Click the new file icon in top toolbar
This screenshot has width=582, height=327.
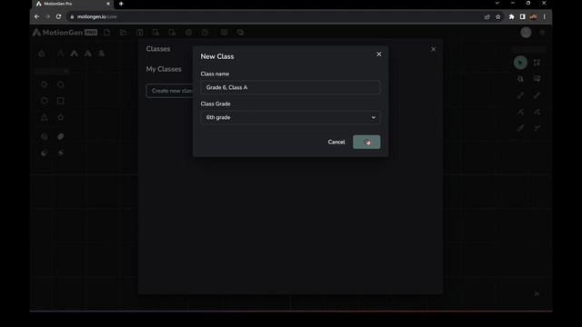(x=107, y=33)
